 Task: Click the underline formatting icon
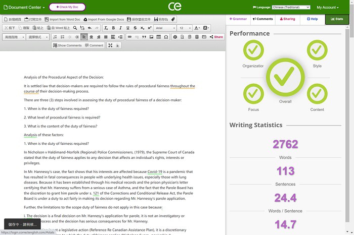128,28
